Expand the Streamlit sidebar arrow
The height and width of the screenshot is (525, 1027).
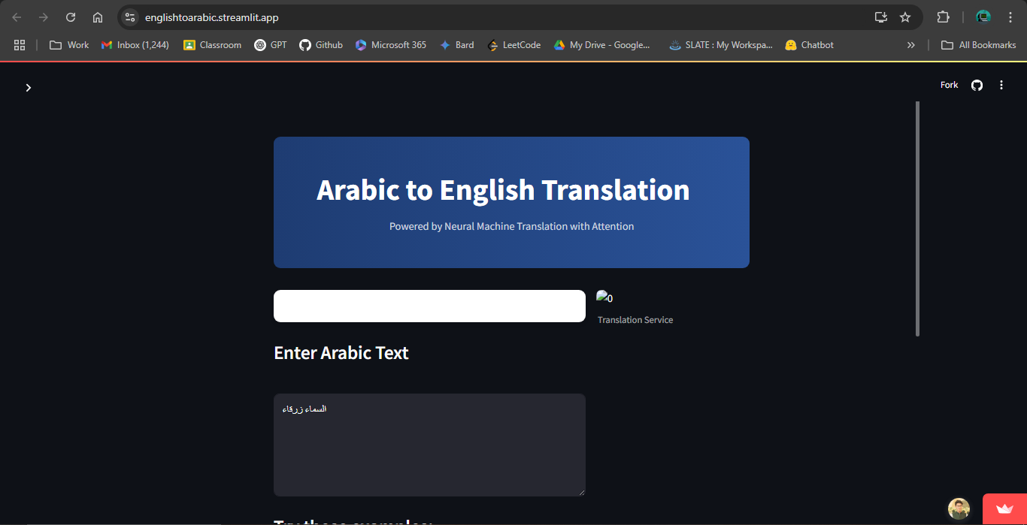click(28, 87)
